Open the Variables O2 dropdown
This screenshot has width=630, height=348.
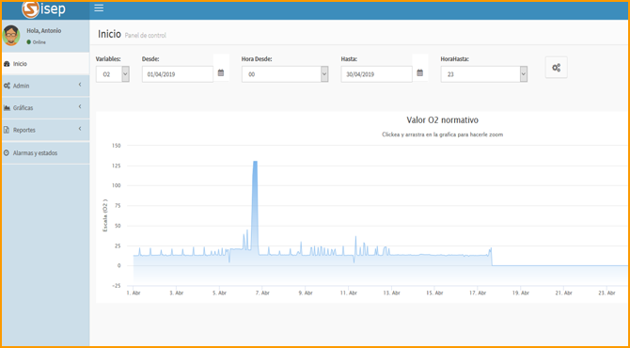[x=113, y=74]
